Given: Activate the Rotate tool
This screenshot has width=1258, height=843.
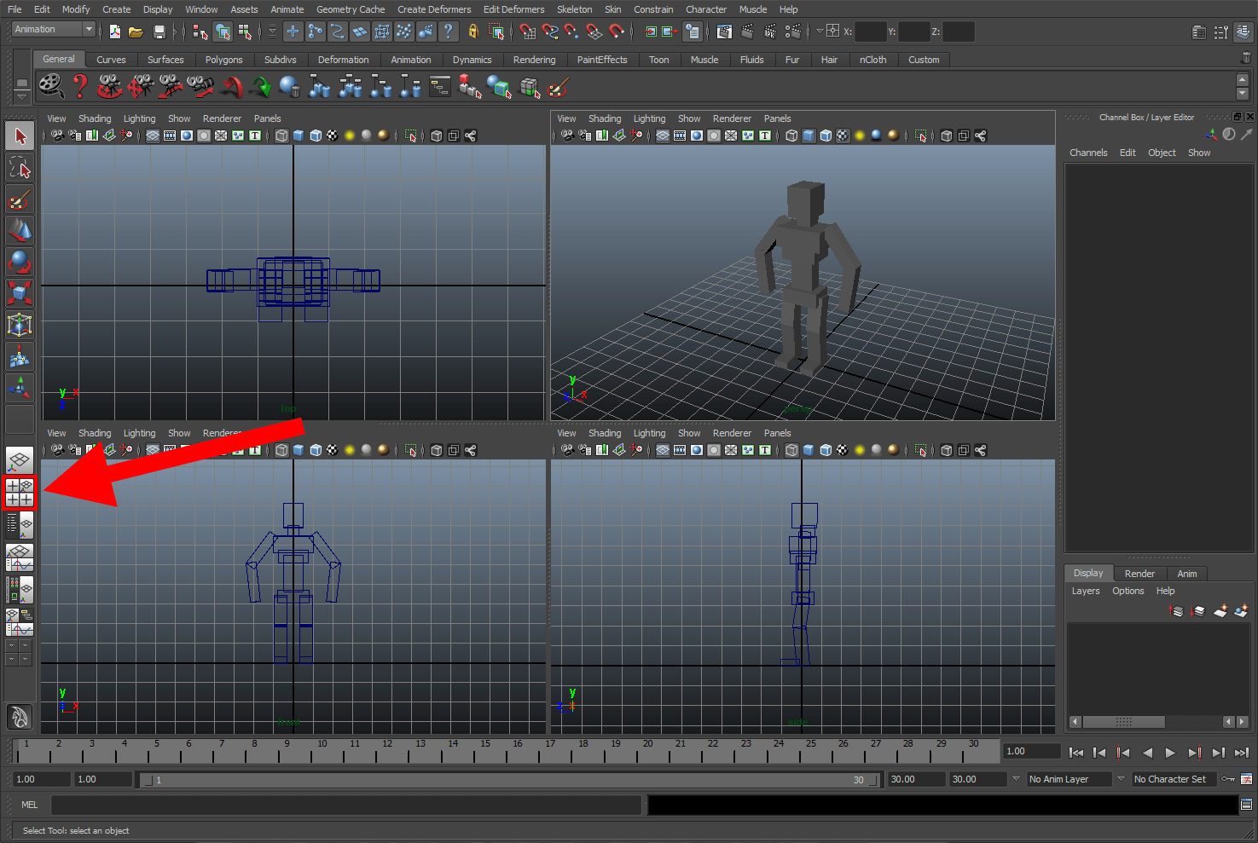Looking at the screenshot, I should click(x=20, y=262).
